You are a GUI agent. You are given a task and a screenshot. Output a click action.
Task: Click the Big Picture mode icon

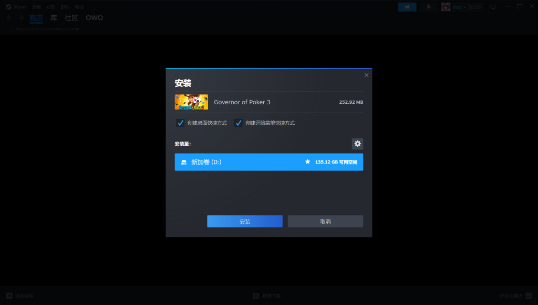(493, 7)
